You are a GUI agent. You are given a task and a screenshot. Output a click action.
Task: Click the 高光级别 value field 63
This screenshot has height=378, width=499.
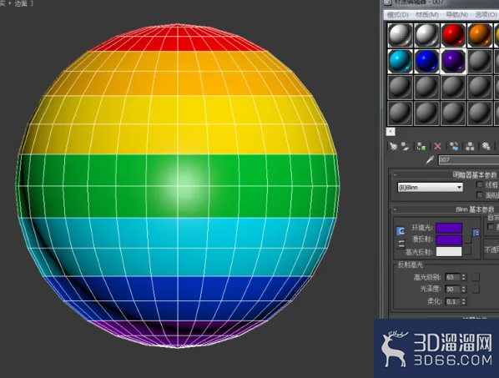tap(453, 277)
